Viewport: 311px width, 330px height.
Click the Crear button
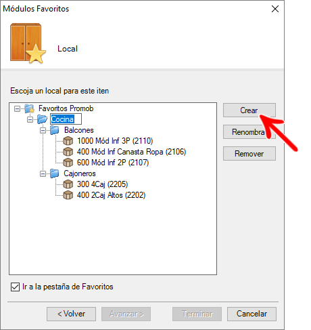point(249,110)
